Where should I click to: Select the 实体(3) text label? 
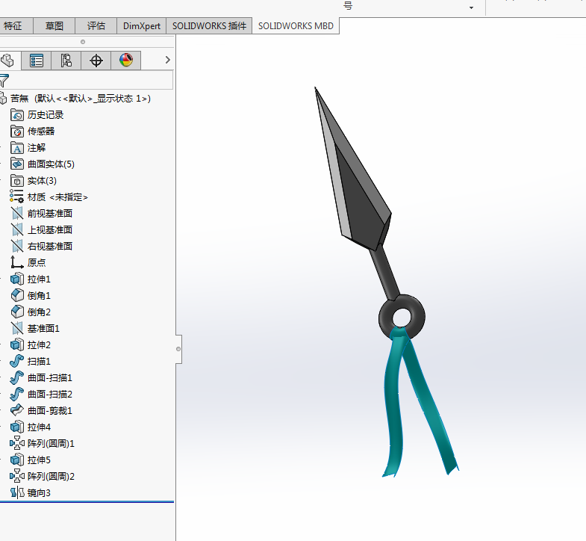point(42,181)
